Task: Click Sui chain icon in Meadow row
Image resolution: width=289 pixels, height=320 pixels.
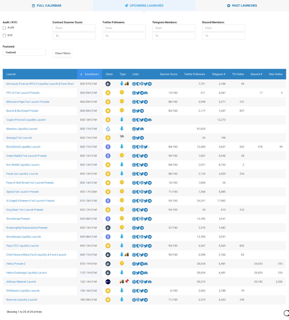Action: click(x=108, y=129)
